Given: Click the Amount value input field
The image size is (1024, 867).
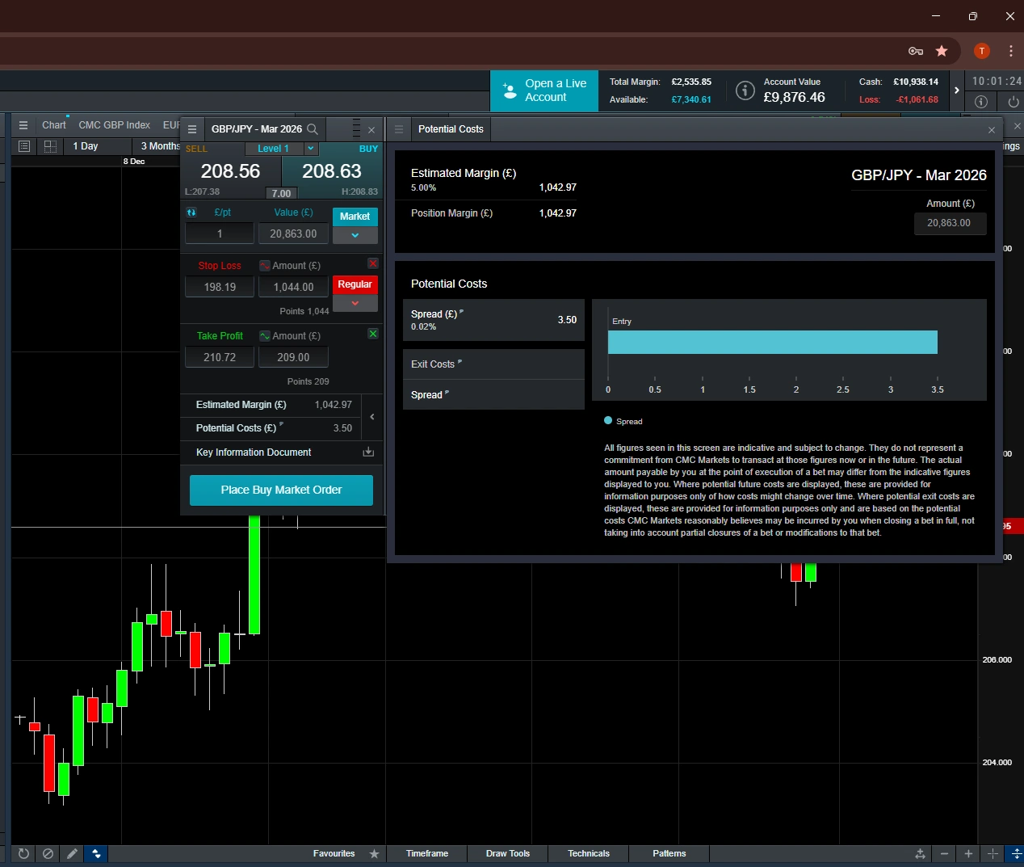Looking at the screenshot, I should (950, 224).
